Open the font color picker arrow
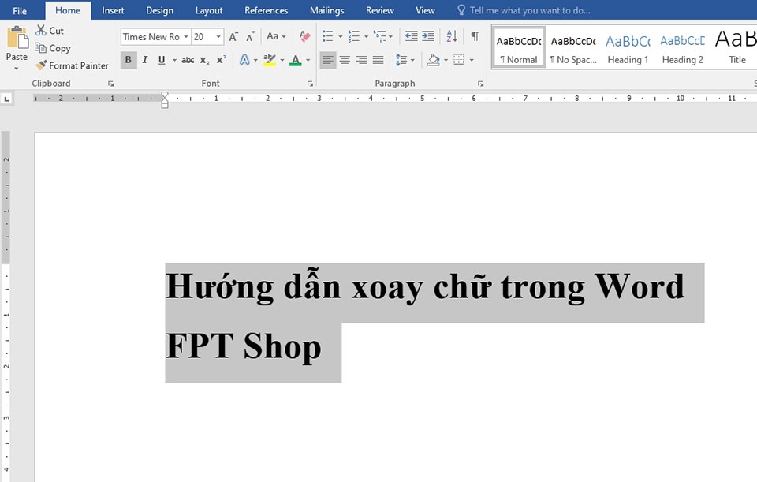 (308, 59)
